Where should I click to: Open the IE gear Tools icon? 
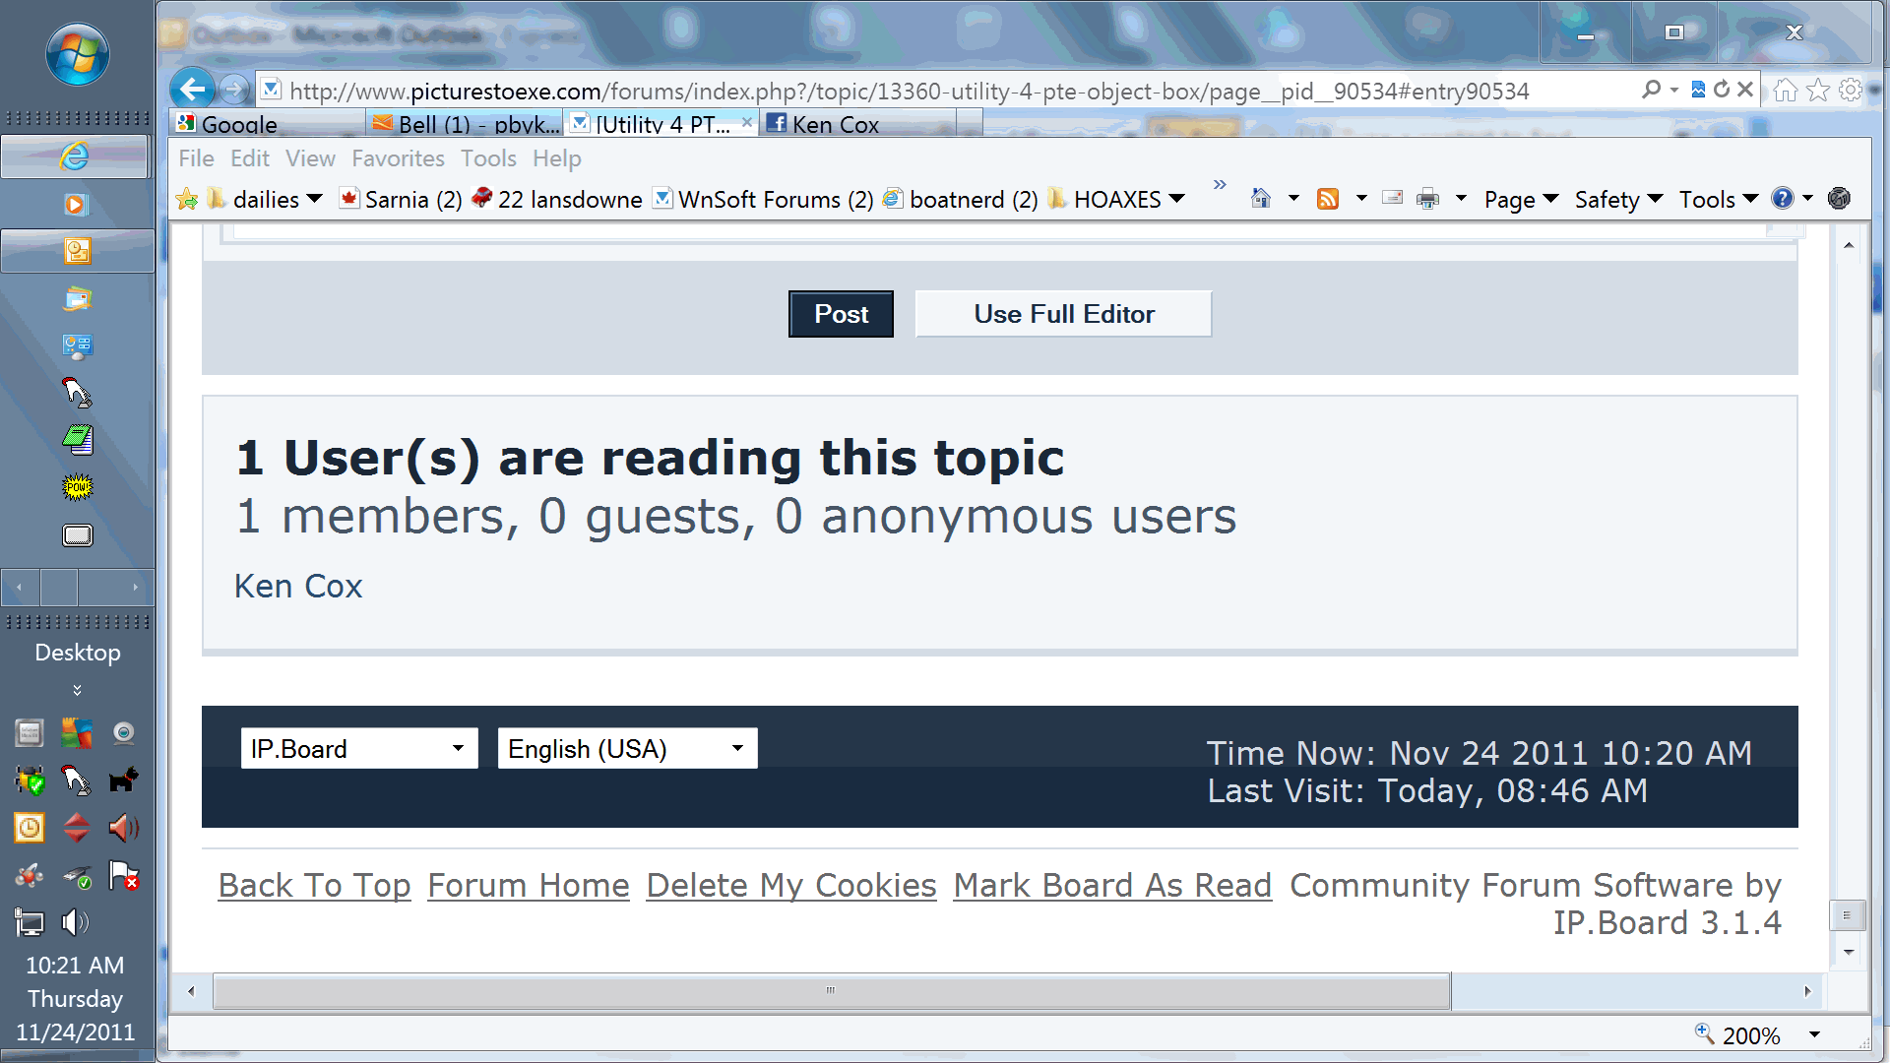[1851, 91]
